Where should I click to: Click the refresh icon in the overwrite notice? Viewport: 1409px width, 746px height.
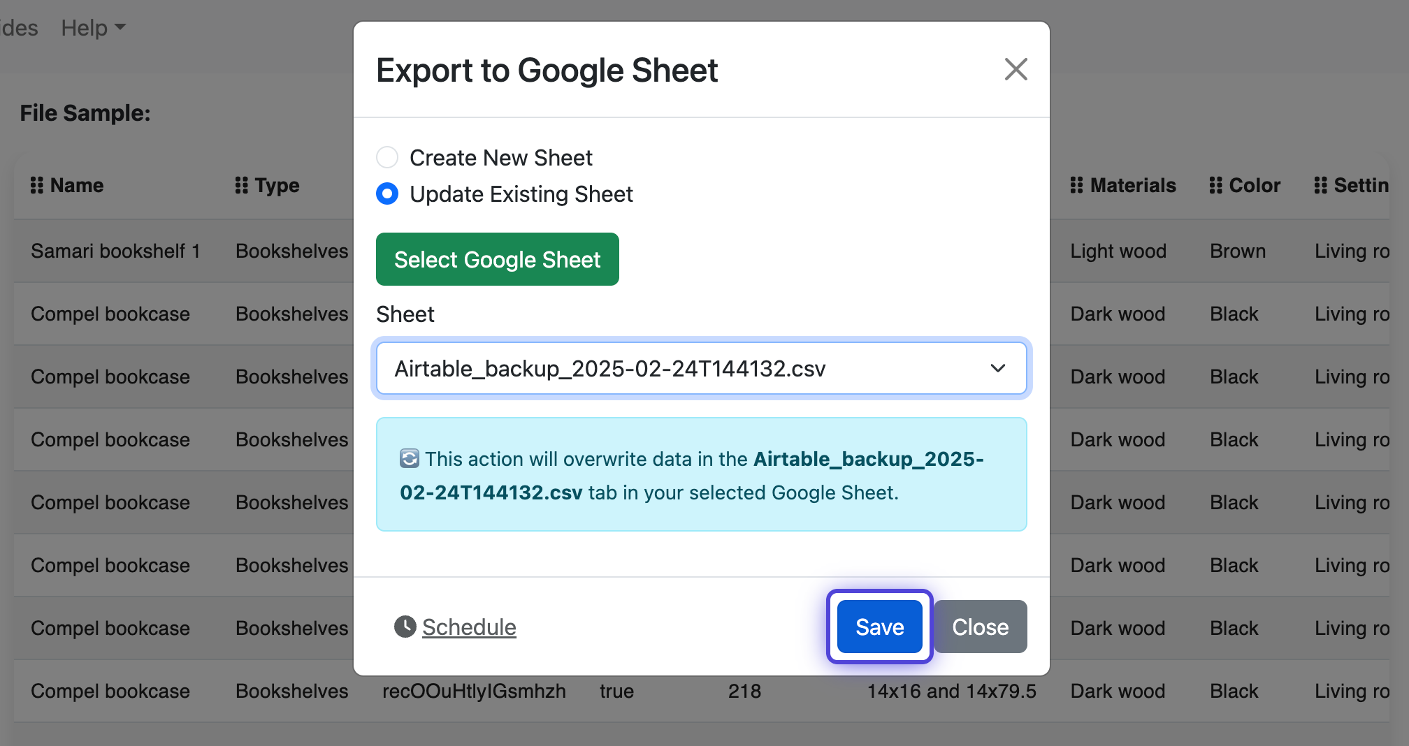click(410, 458)
